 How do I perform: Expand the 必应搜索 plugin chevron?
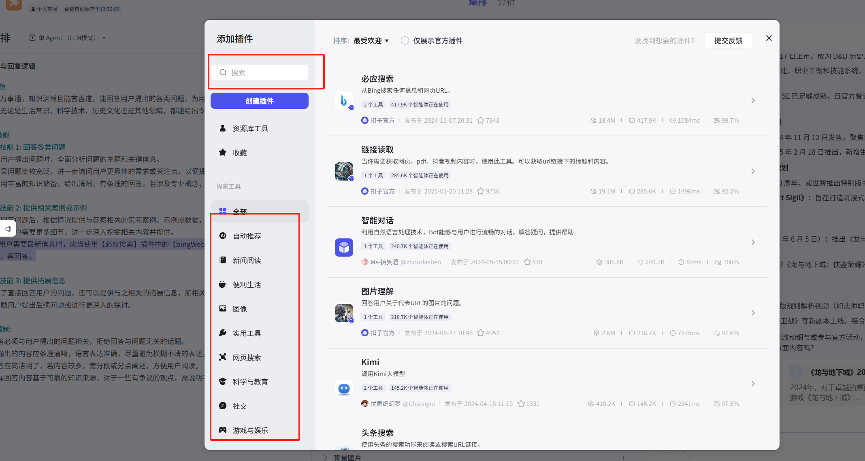(x=753, y=100)
